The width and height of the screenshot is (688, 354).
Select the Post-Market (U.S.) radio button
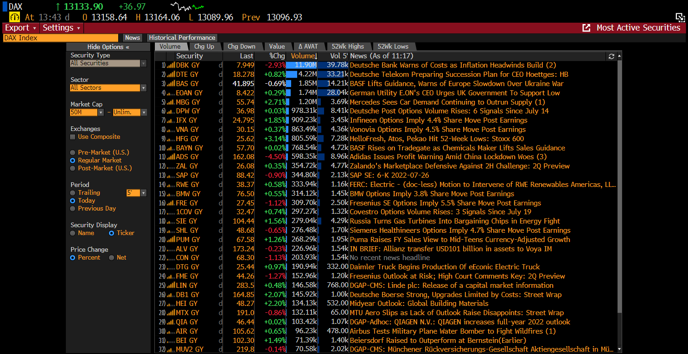[72, 168]
